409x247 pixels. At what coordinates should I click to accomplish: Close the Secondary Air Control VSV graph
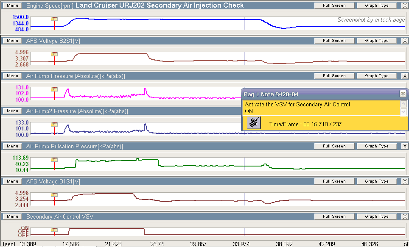click(403, 216)
